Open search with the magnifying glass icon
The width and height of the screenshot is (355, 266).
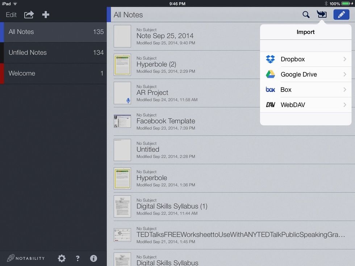tap(306, 15)
